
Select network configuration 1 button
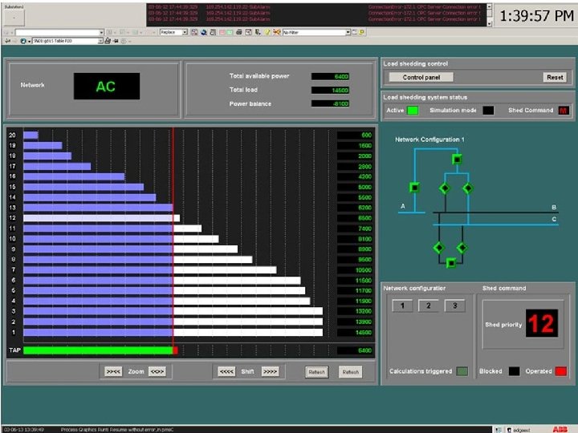coord(402,306)
